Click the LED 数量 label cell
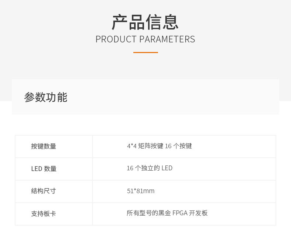 (x=54, y=169)
